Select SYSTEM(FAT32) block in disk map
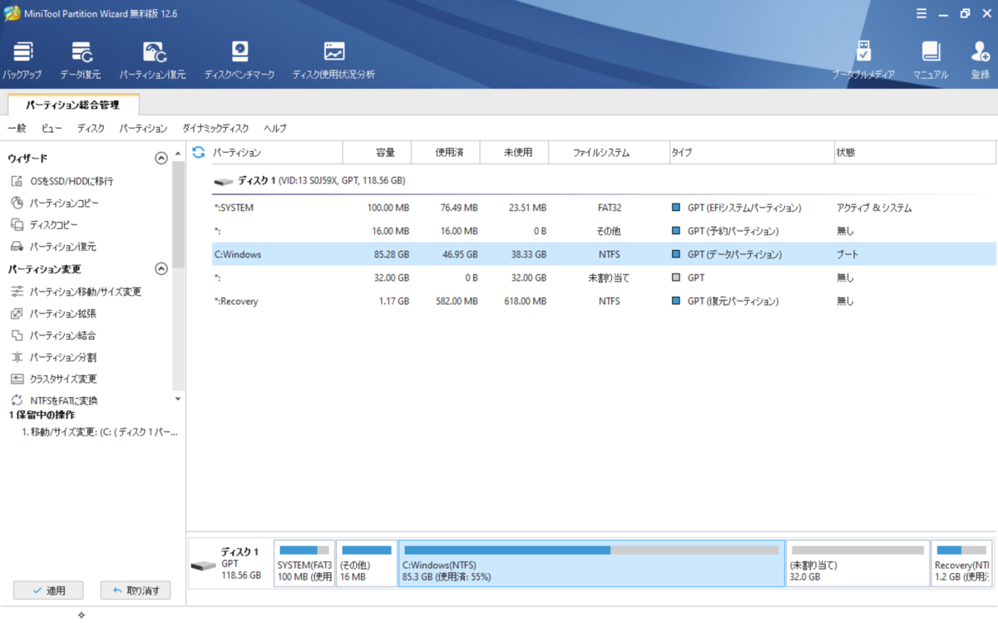The height and width of the screenshot is (623, 998). (304, 563)
